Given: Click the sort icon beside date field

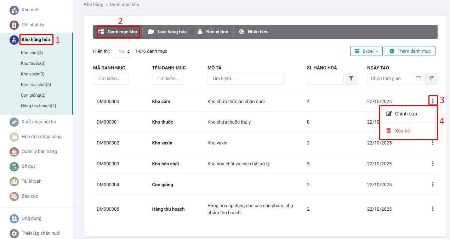Looking at the screenshot, I should pos(431,79).
